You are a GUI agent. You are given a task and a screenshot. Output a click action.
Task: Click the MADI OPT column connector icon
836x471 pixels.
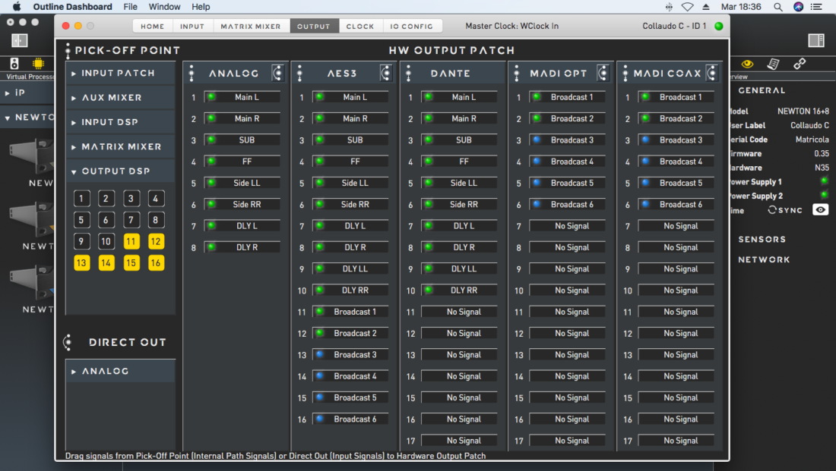click(x=517, y=74)
